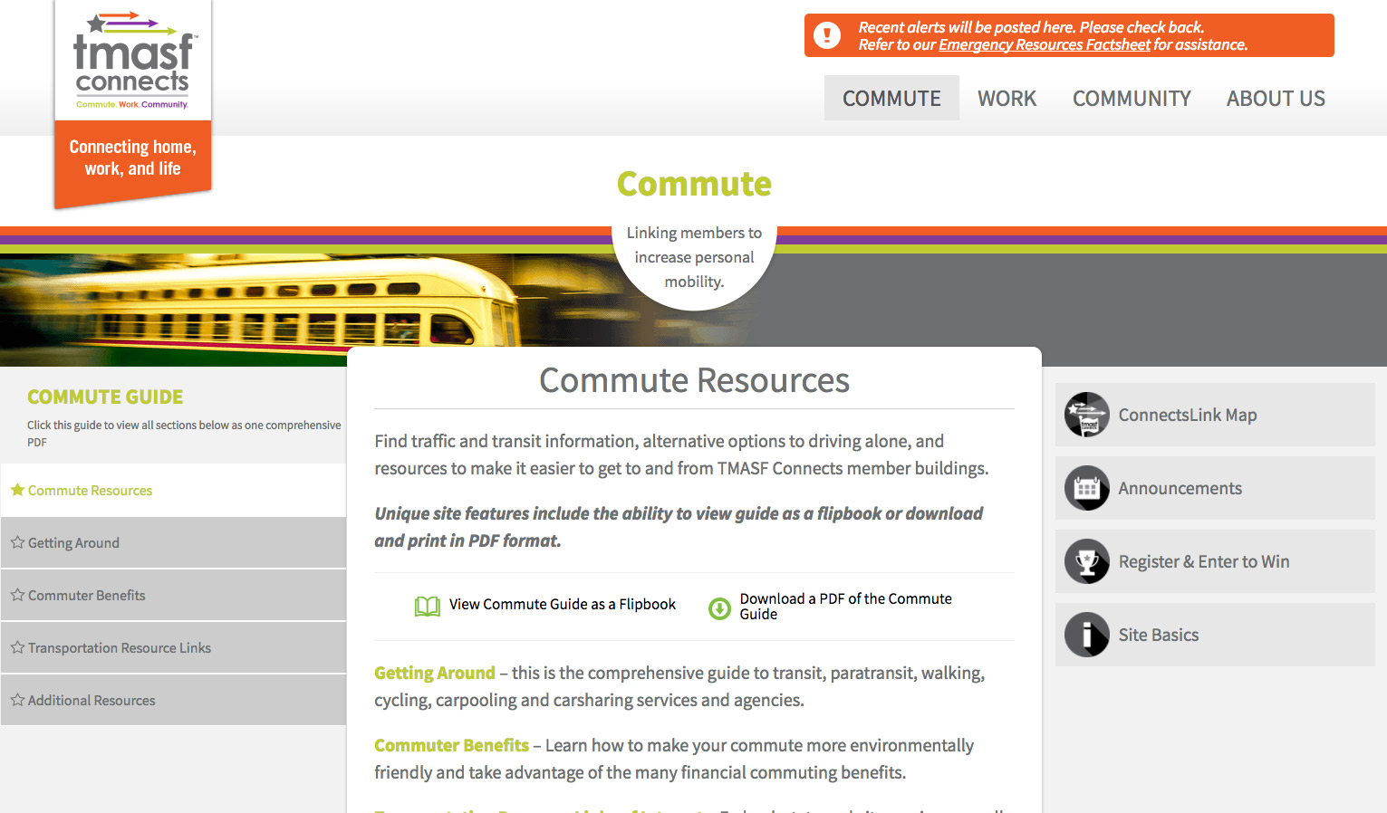Open the Commuter Benefits sidebar section
1387x813 pixels.
87,596
